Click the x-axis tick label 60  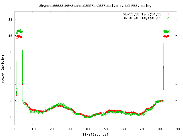click(124, 129)
